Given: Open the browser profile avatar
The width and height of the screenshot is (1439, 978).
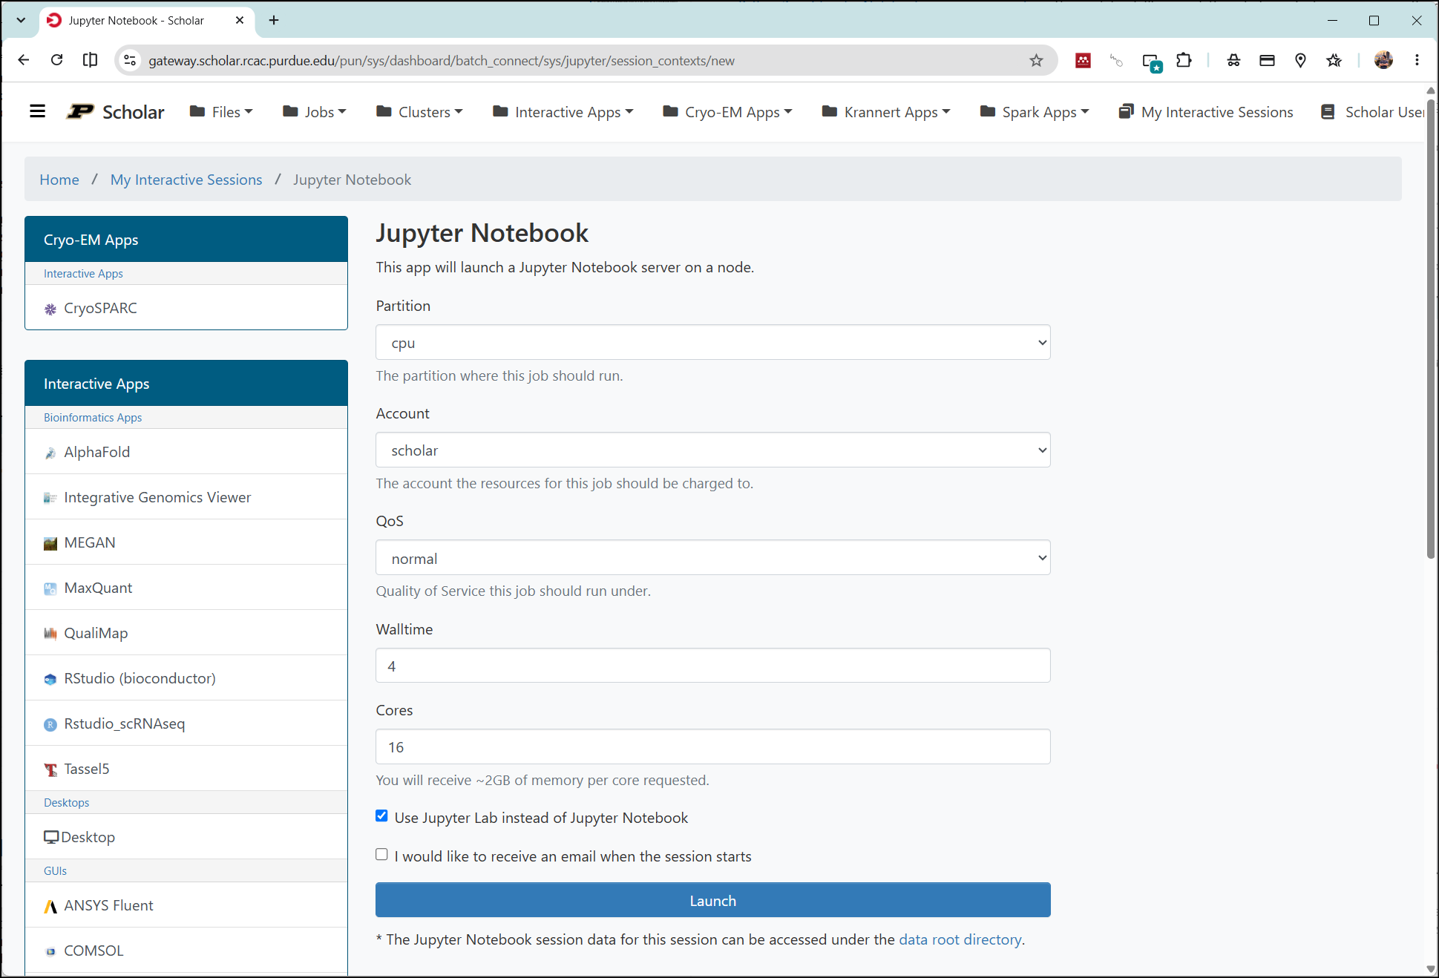Looking at the screenshot, I should click(x=1383, y=60).
